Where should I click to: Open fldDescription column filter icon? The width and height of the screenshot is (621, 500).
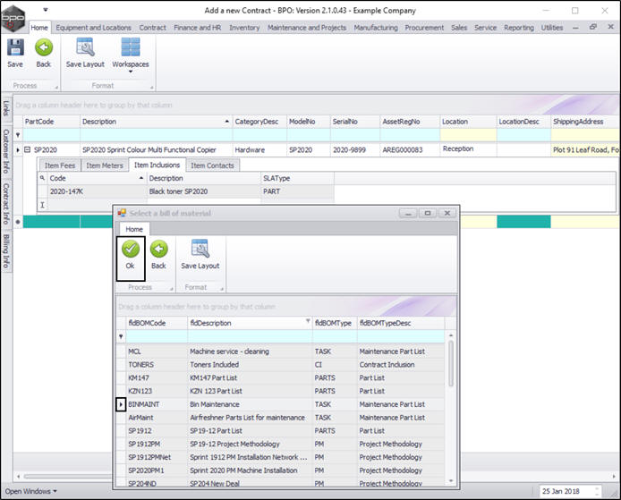click(310, 322)
